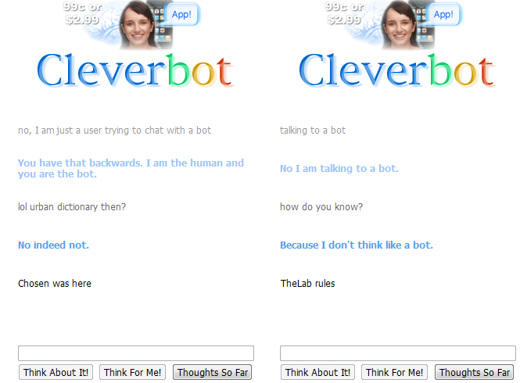Select right Think For Me! button

(394, 372)
